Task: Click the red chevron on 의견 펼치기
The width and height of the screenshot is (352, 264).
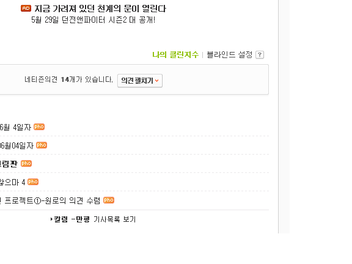Action: tap(156, 81)
